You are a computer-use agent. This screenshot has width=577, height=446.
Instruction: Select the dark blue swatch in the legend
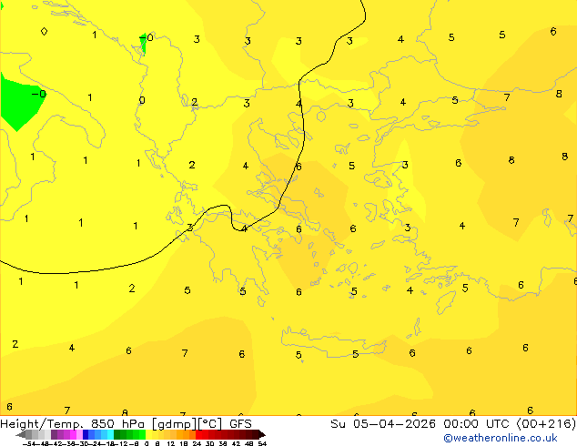tap(86, 434)
